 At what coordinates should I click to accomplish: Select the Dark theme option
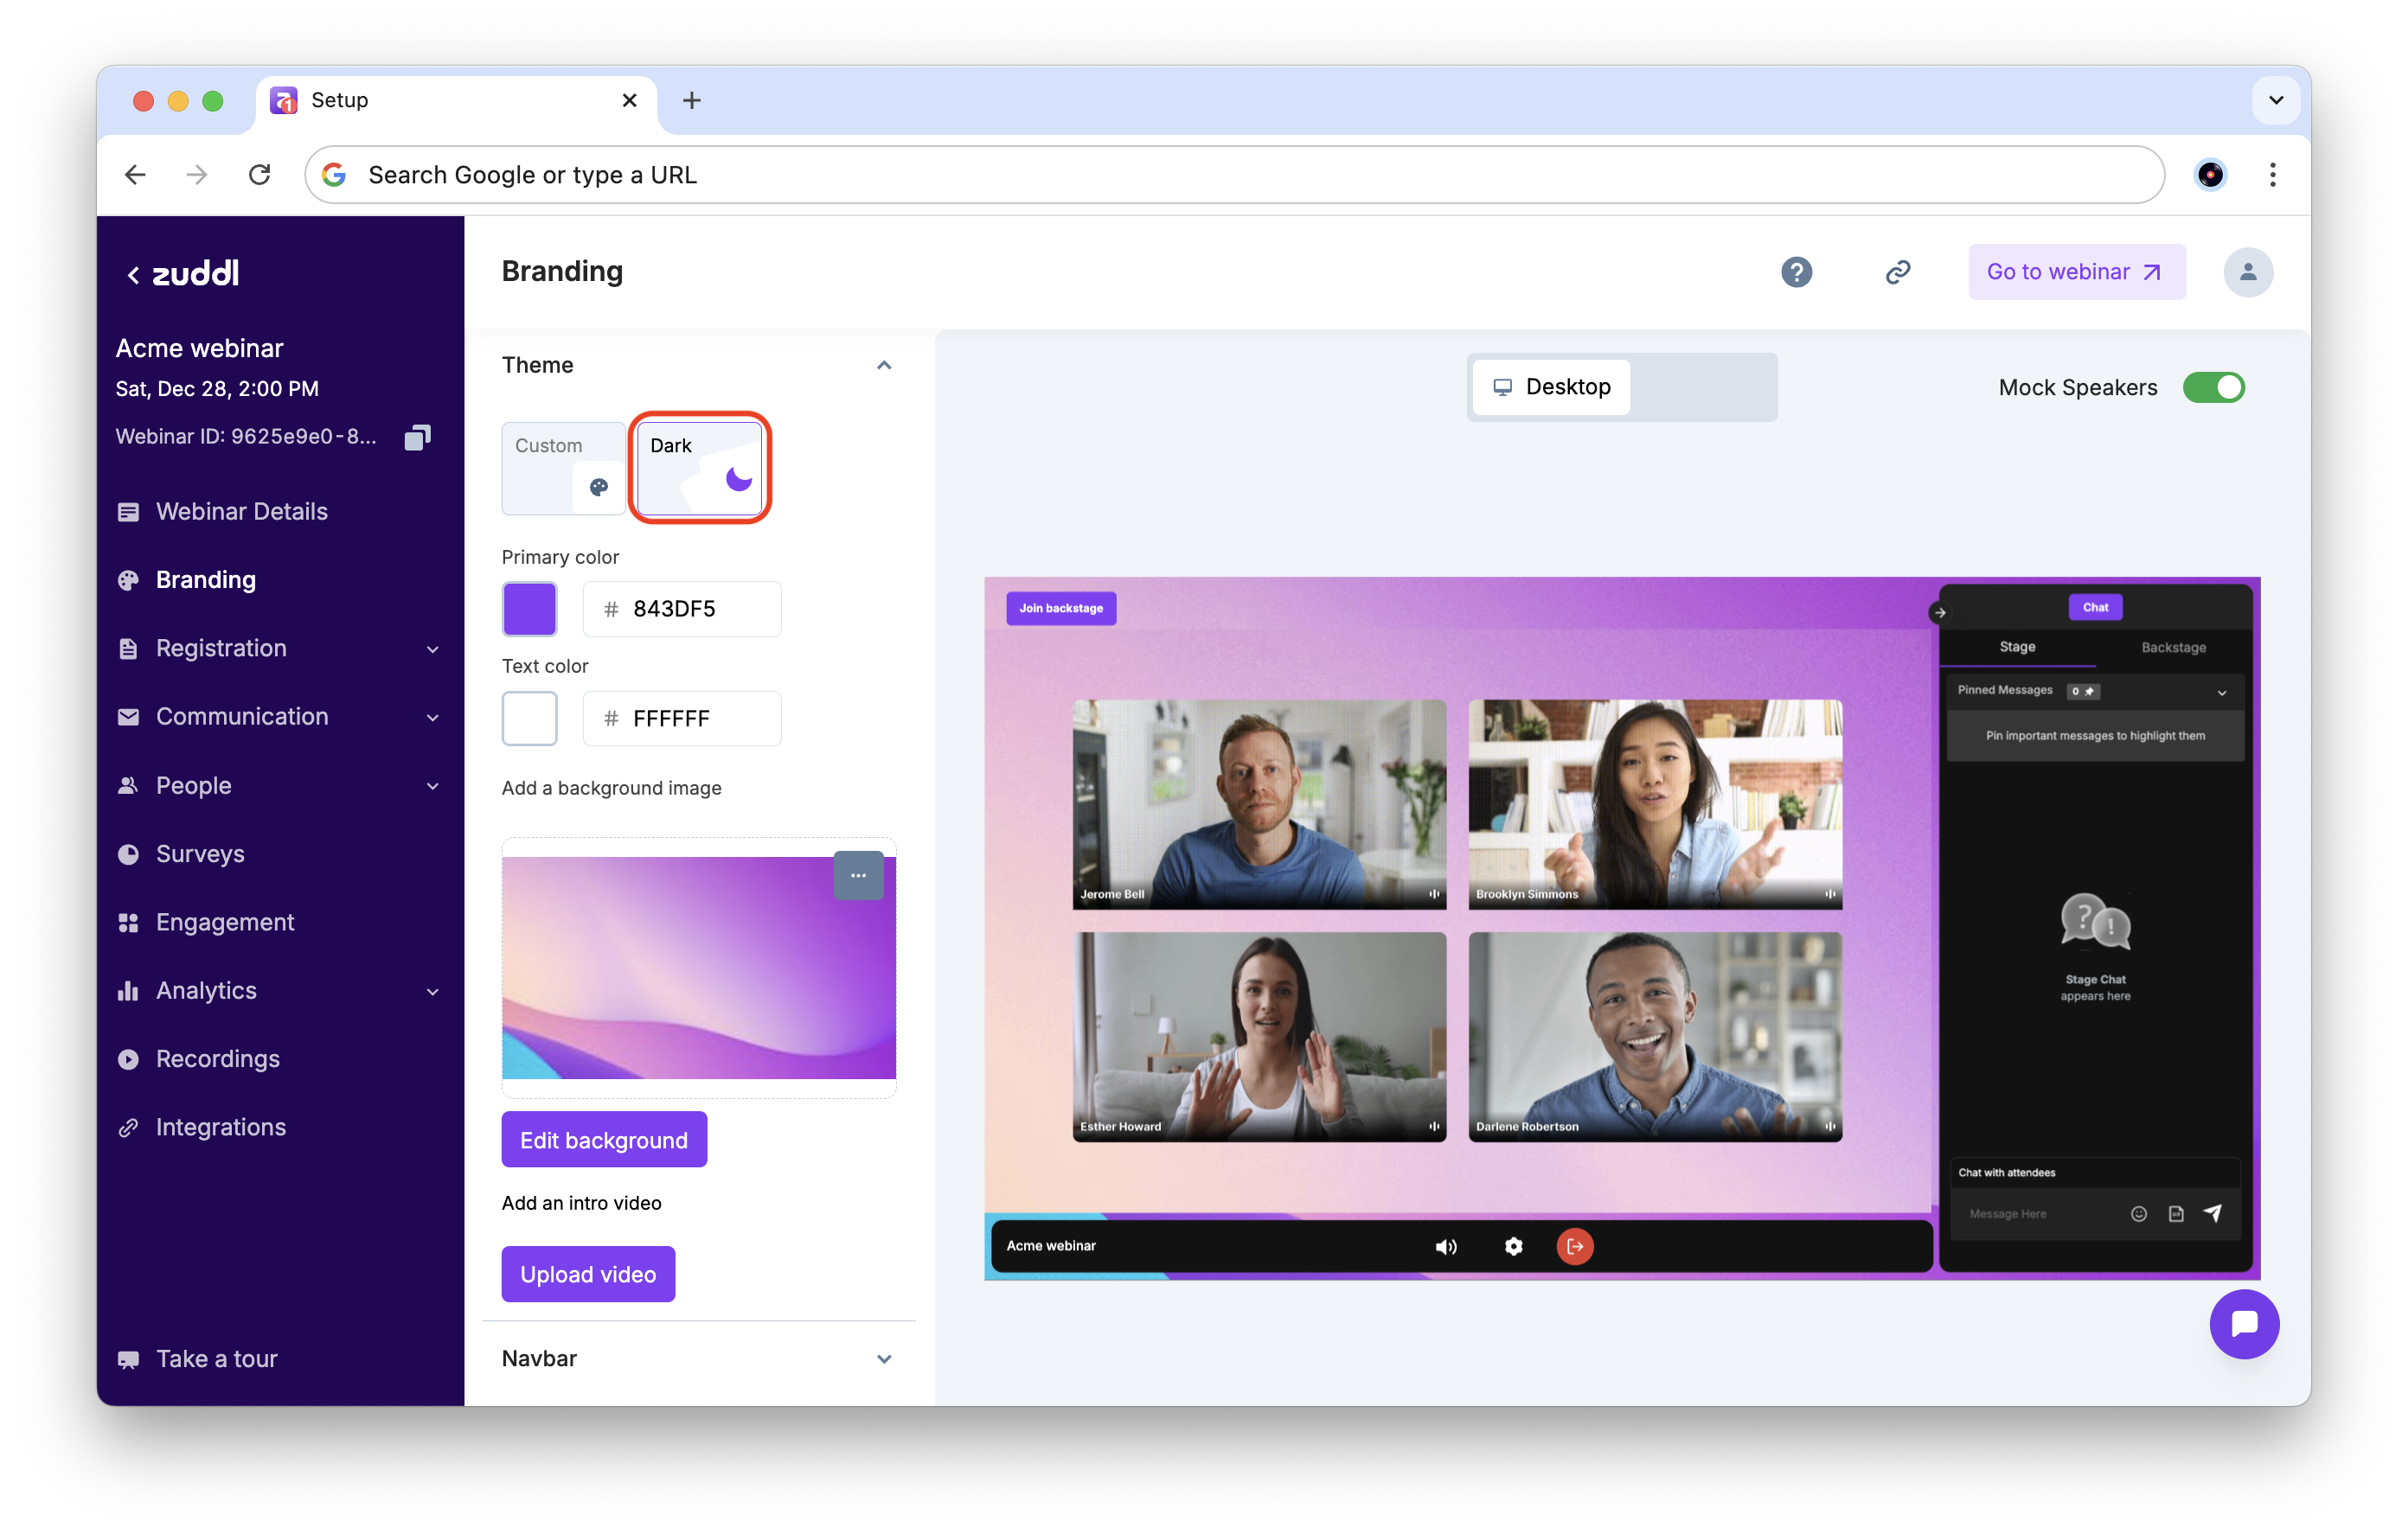pos(699,467)
